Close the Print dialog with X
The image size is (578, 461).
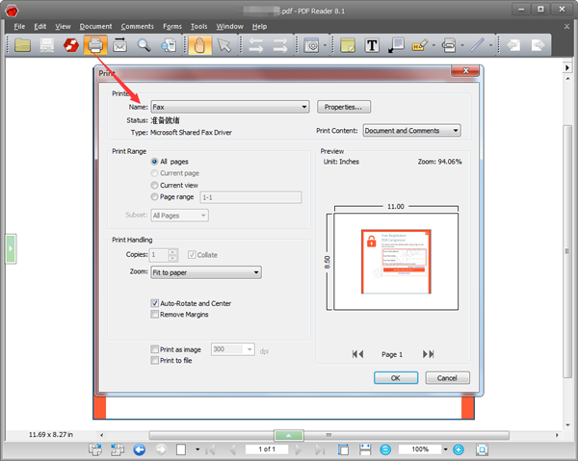tap(466, 70)
